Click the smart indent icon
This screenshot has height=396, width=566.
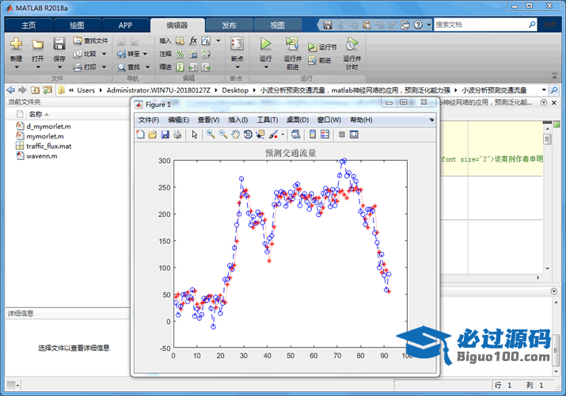(180, 67)
